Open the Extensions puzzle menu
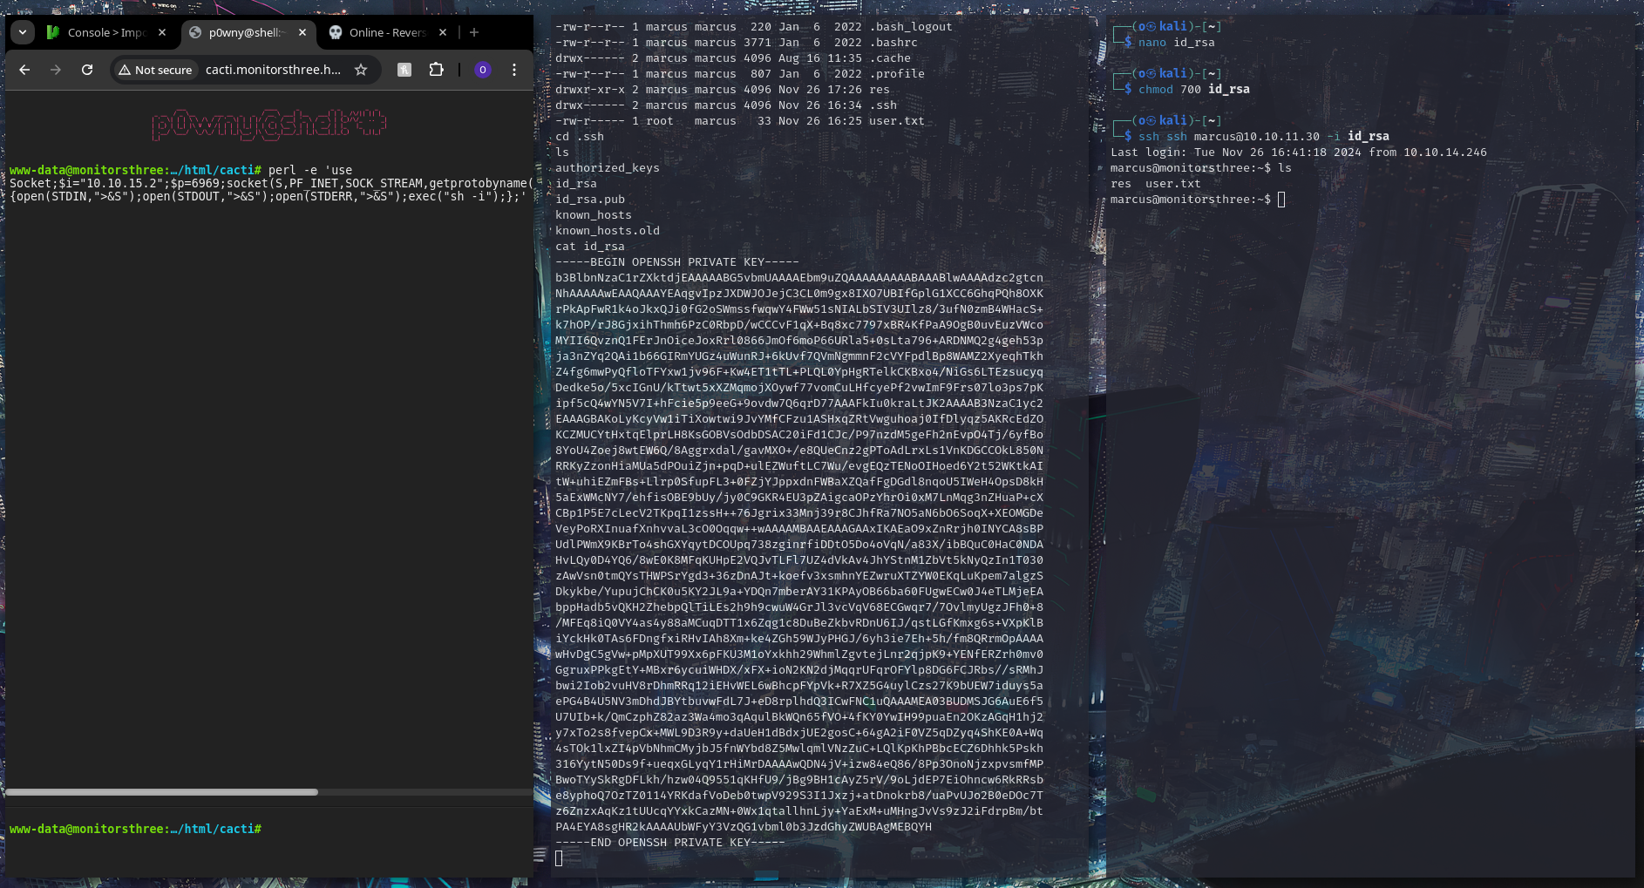Screen dimensions: 1644x888 [437, 70]
